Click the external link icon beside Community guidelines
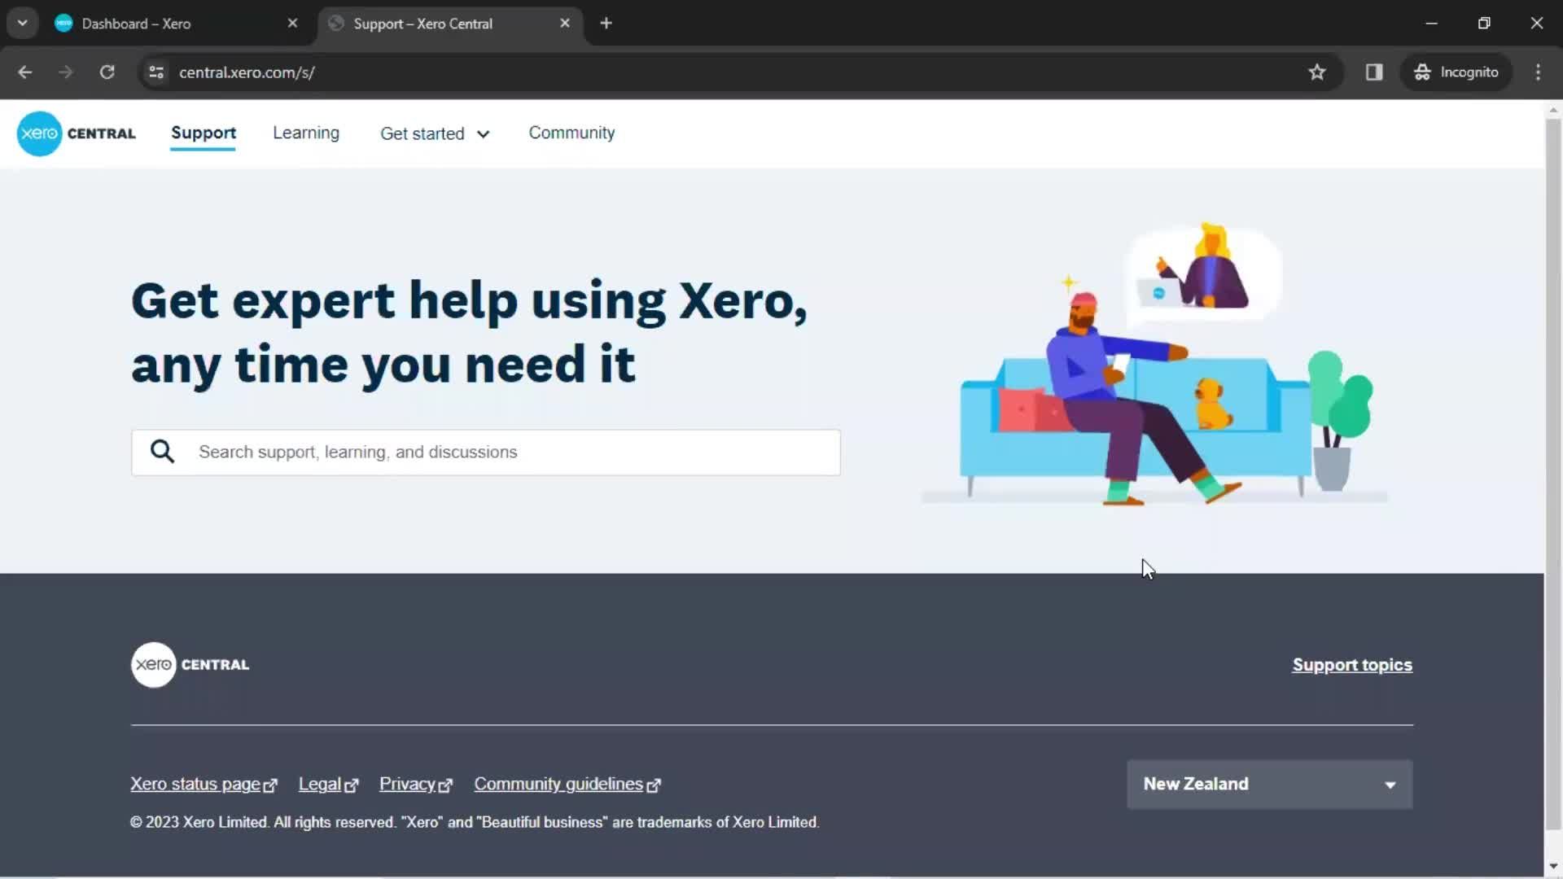 click(654, 785)
